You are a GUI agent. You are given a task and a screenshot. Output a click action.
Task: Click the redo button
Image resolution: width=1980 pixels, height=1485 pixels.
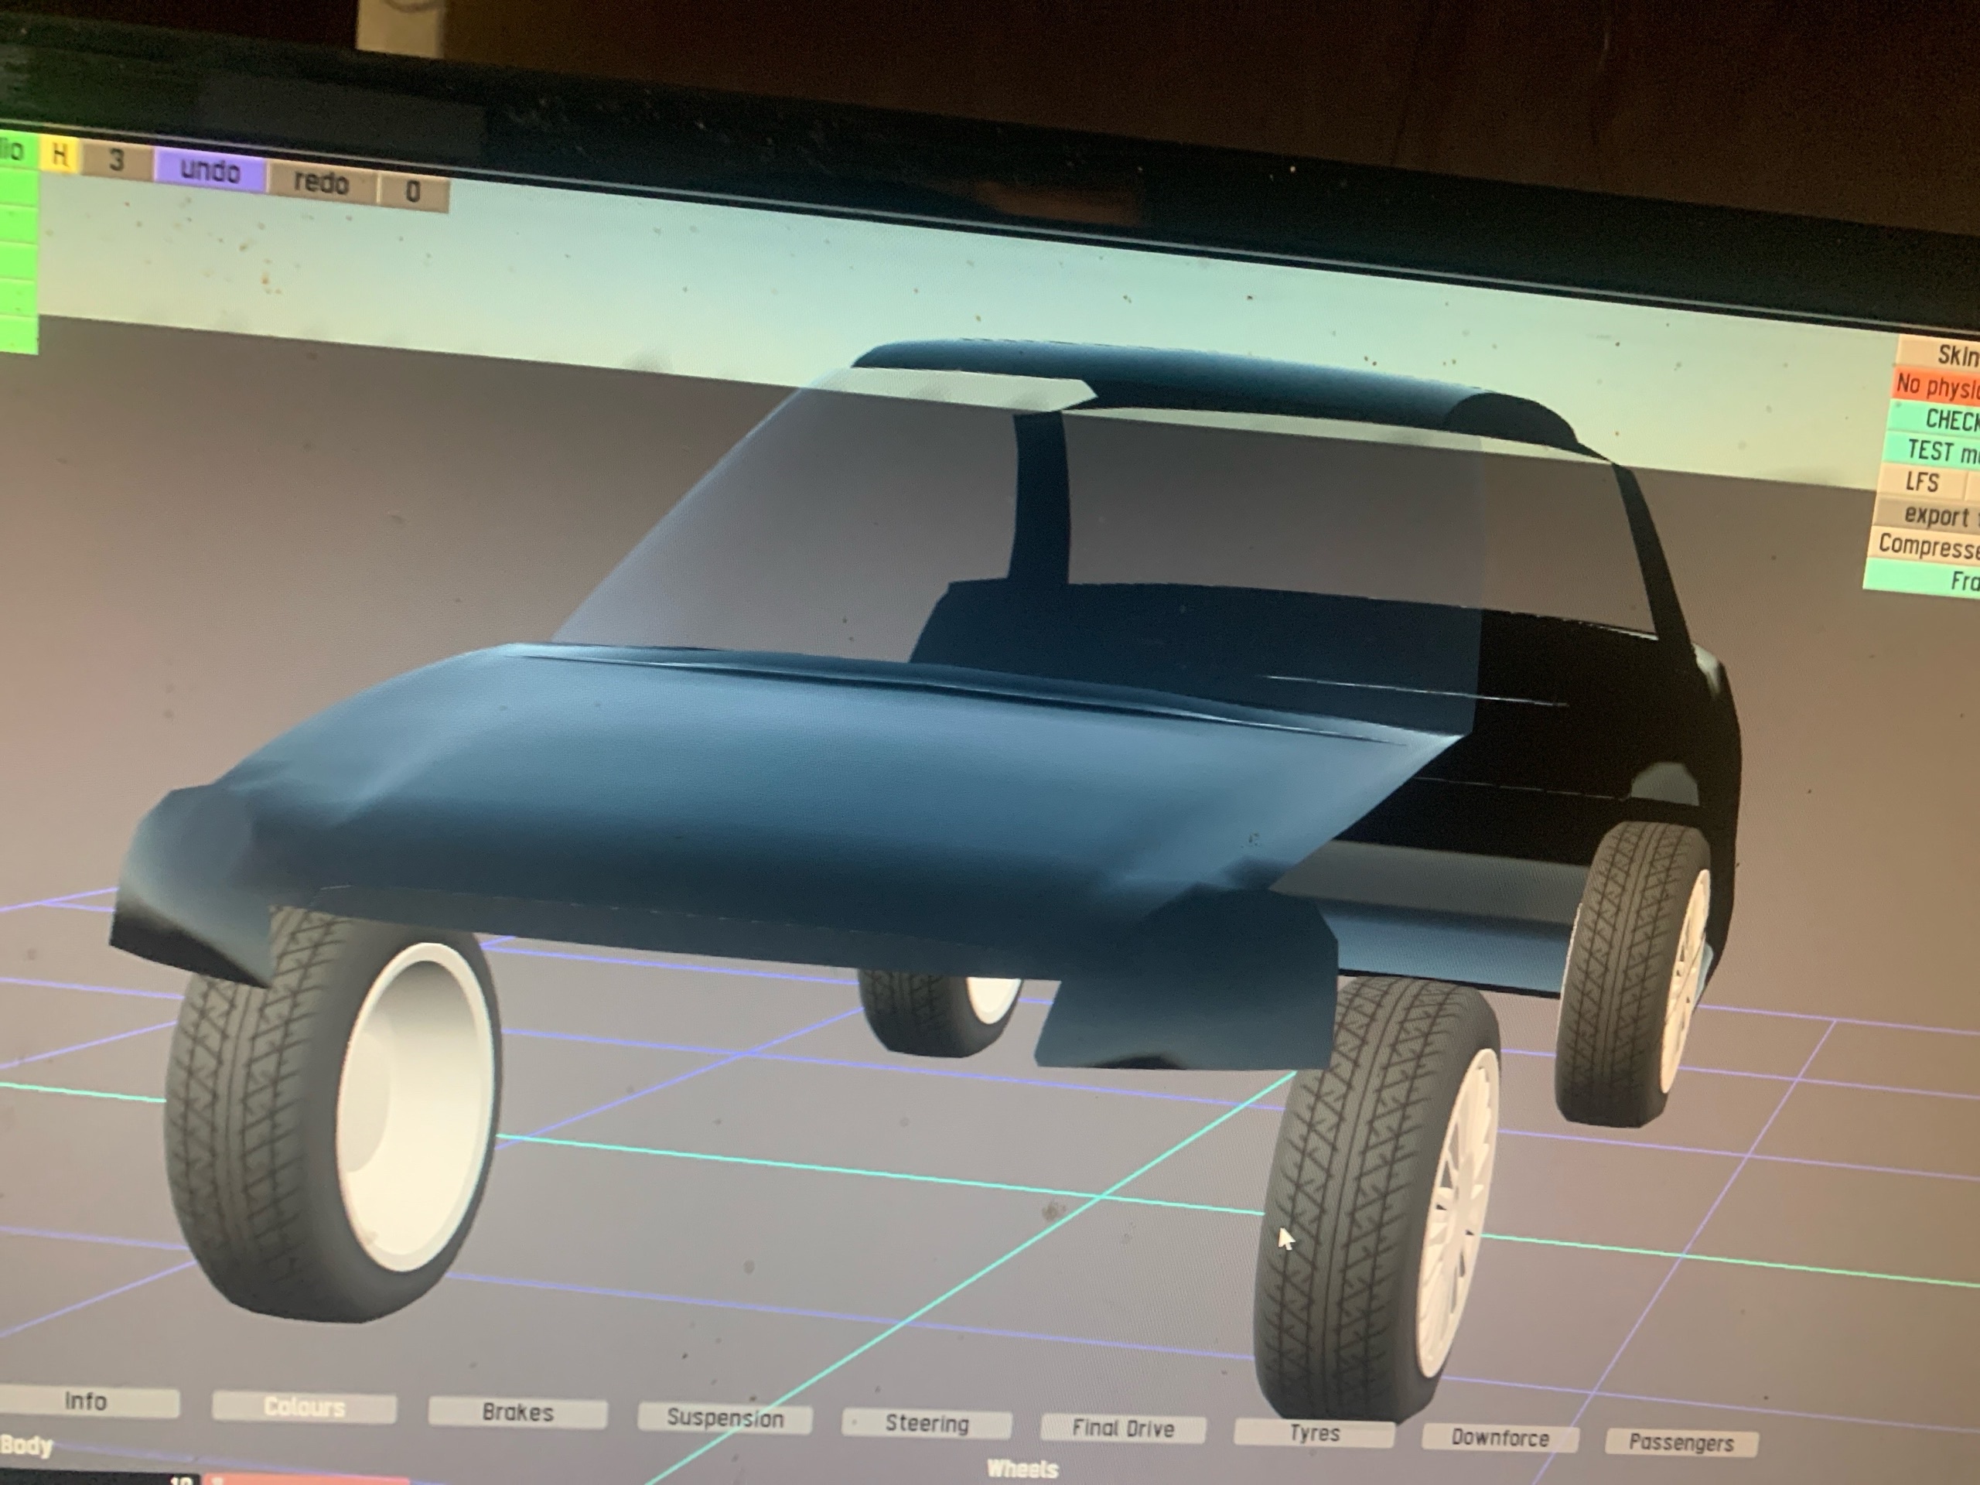tap(321, 183)
